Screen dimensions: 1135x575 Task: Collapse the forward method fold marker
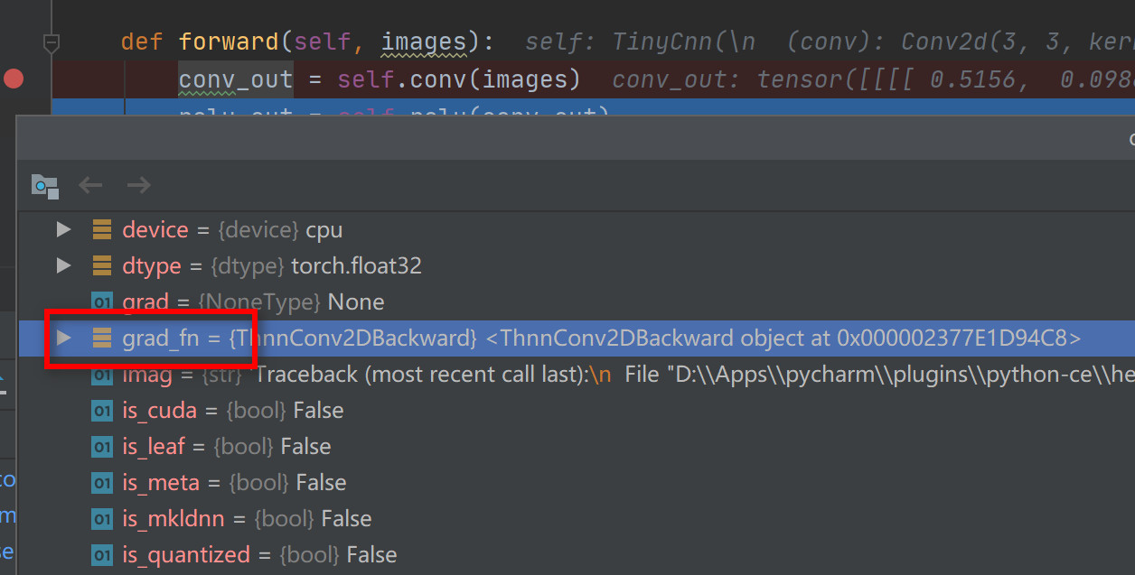point(52,42)
